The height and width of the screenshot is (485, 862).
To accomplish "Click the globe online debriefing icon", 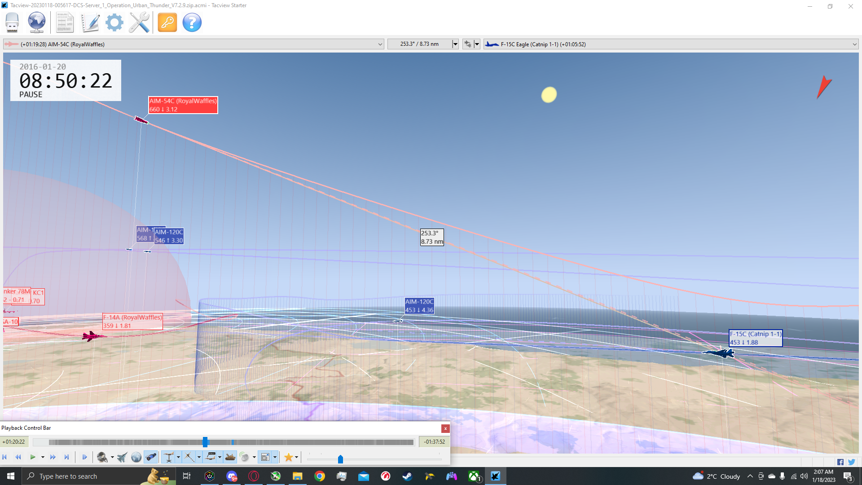I will 36,22.
